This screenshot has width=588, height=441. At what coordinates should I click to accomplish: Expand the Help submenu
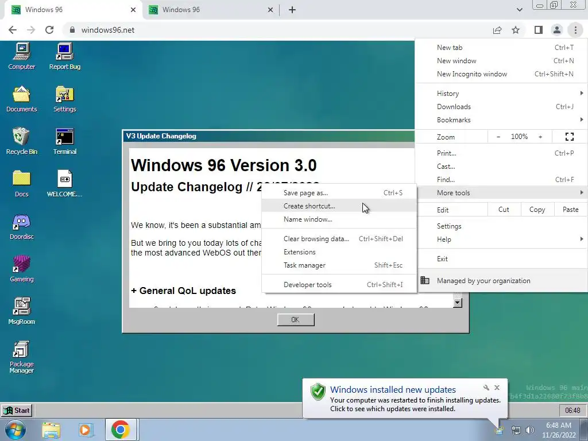(x=502, y=239)
